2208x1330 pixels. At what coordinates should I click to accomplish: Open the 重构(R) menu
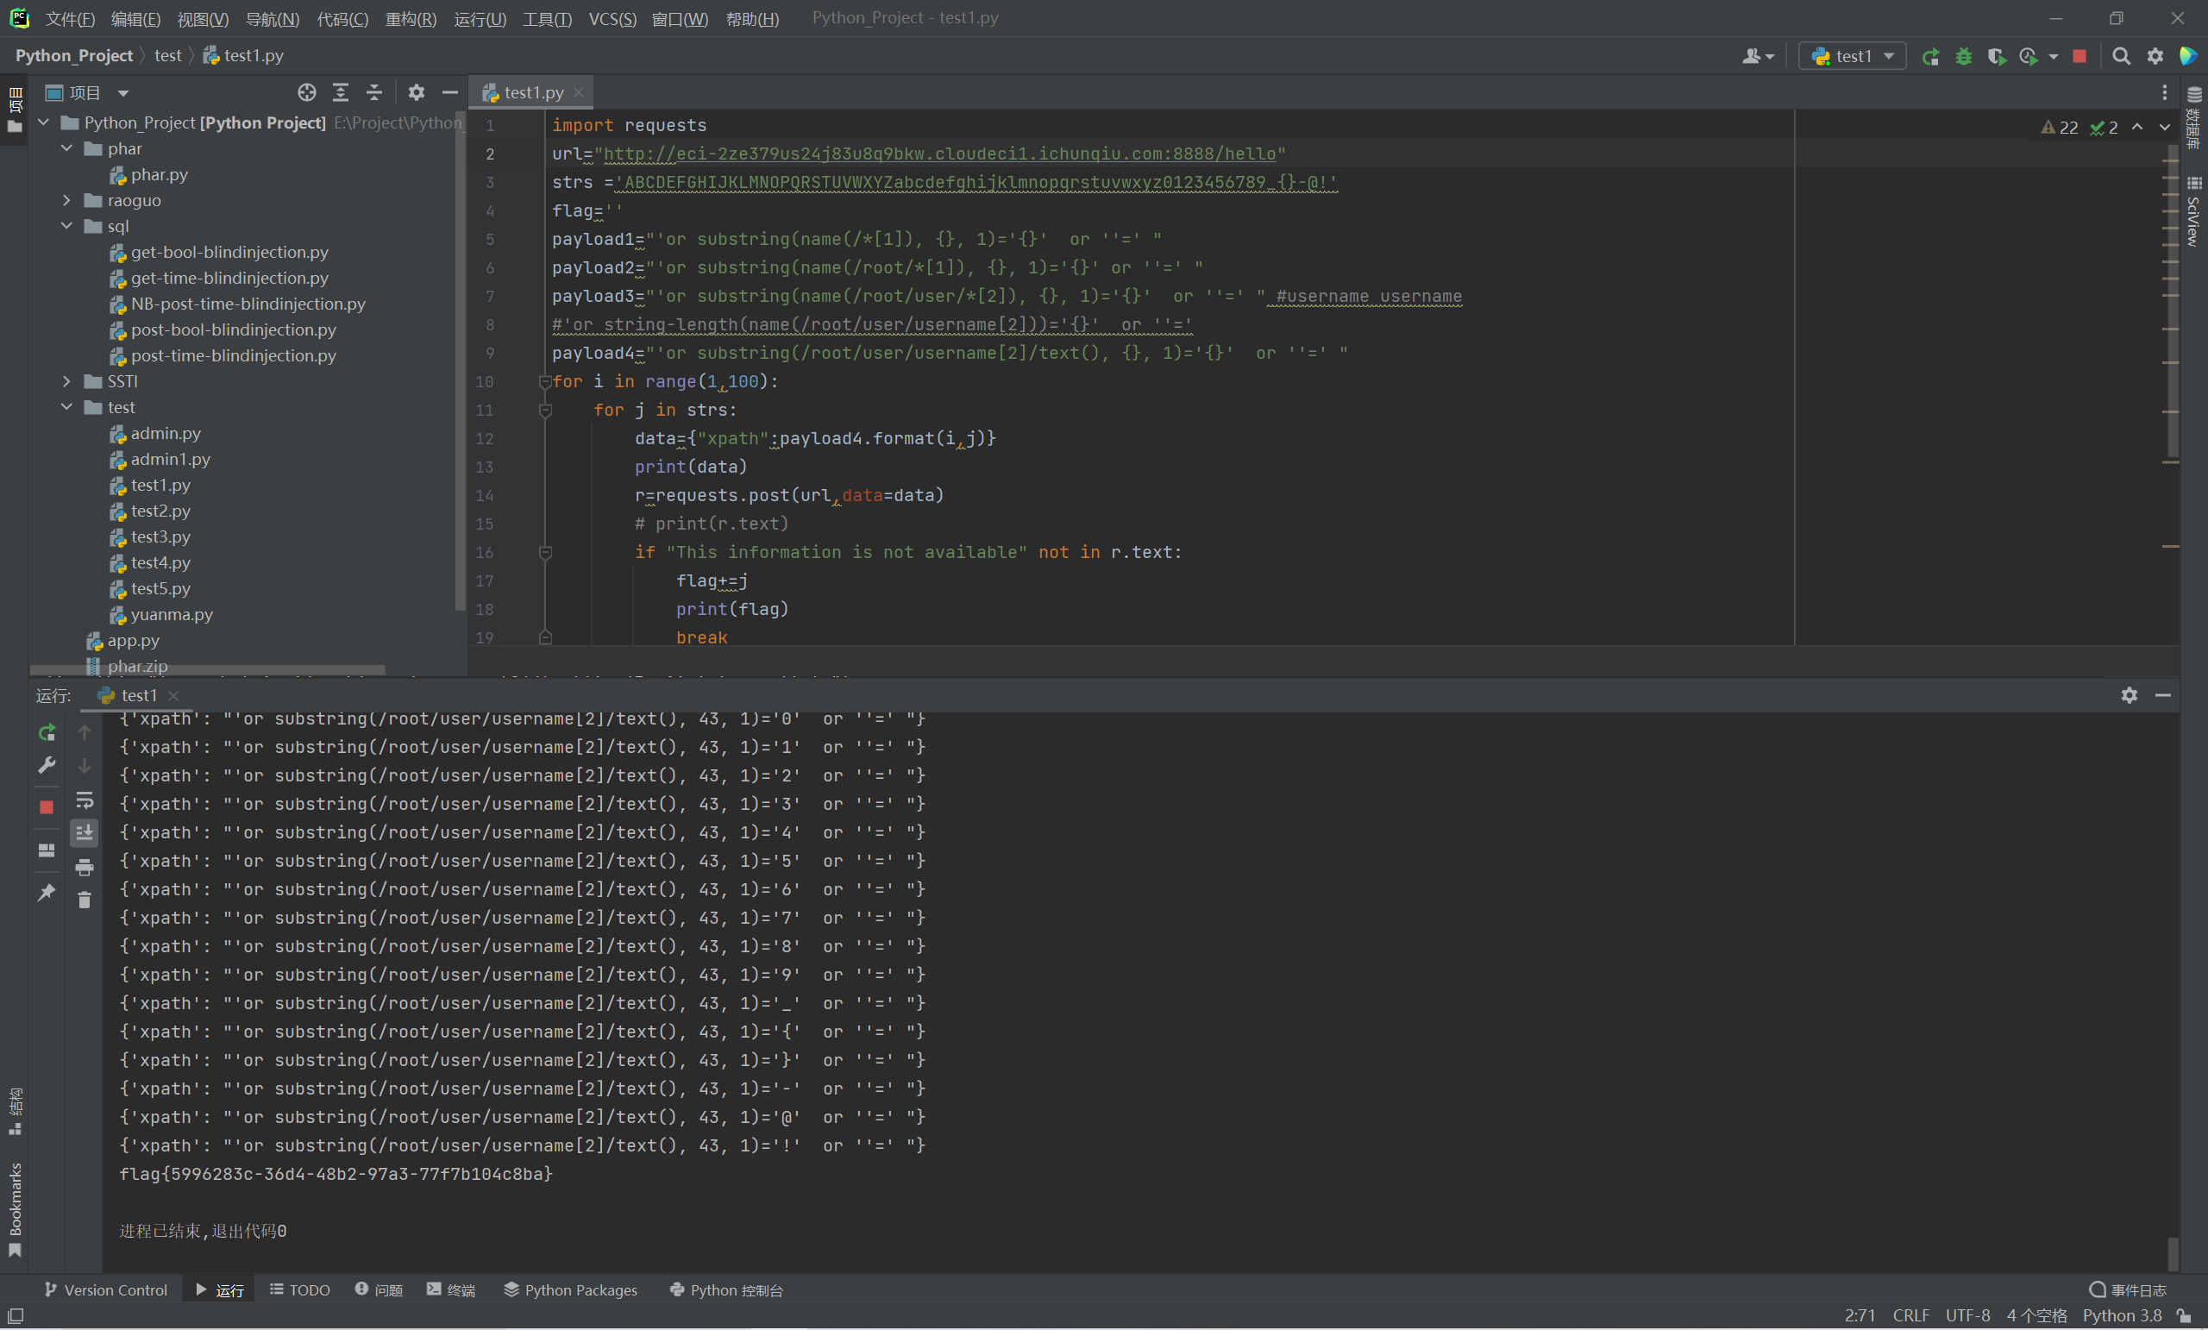point(411,19)
